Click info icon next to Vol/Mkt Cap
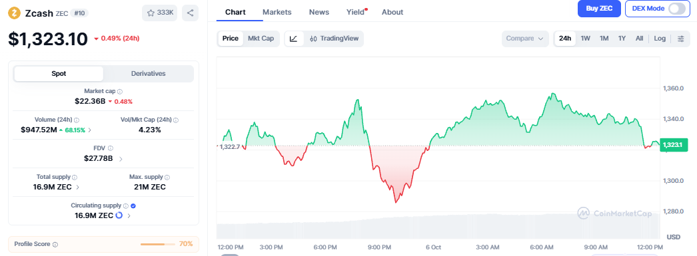The height and width of the screenshot is (256, 697). tap(176, 120)
